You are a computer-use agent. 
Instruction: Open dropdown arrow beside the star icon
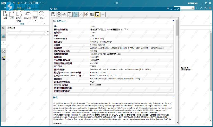tap(22, 3)
